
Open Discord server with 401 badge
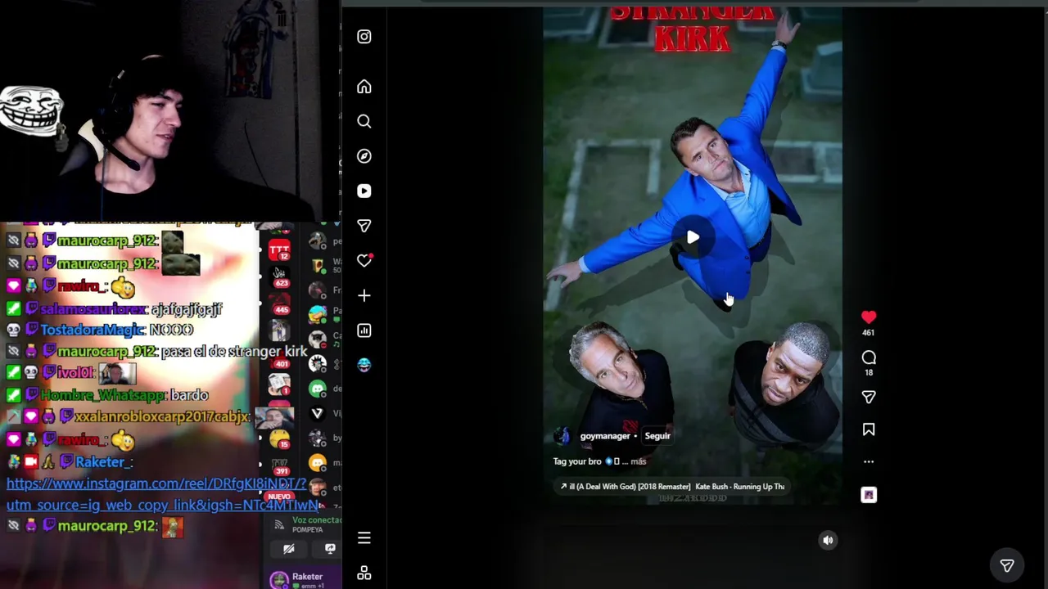click(279, 357)
